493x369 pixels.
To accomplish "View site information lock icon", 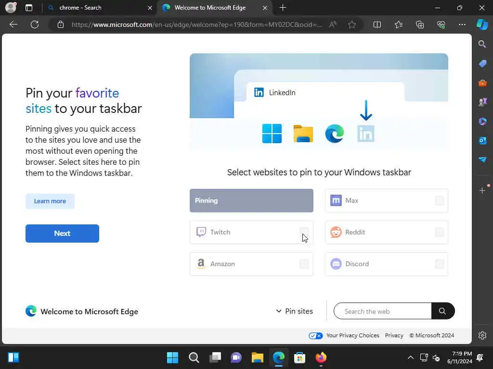I will (61, 25).
